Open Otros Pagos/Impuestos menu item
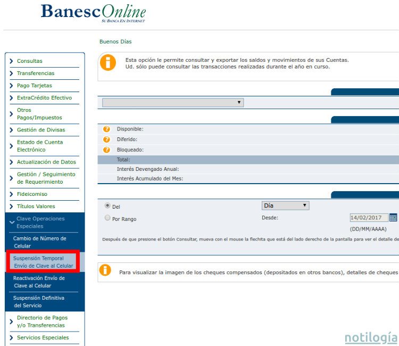 pos(39,114)
